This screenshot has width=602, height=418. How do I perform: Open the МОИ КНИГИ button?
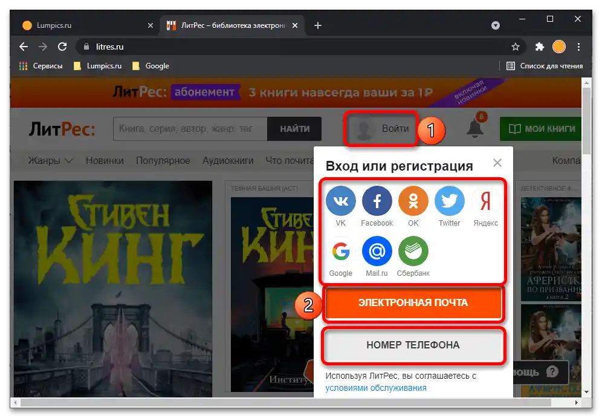[x=542, y=129]
